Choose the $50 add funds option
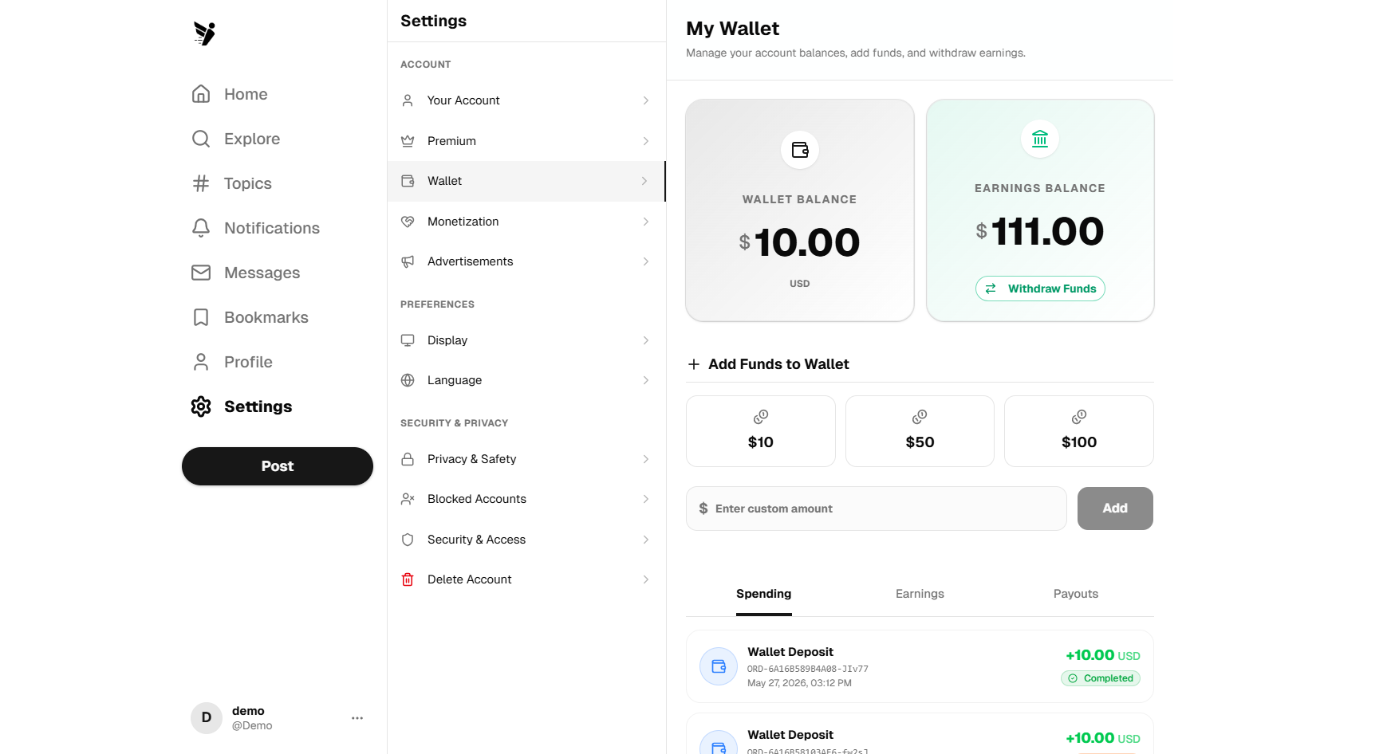1387x754 pixels. [x=920, y=431]
